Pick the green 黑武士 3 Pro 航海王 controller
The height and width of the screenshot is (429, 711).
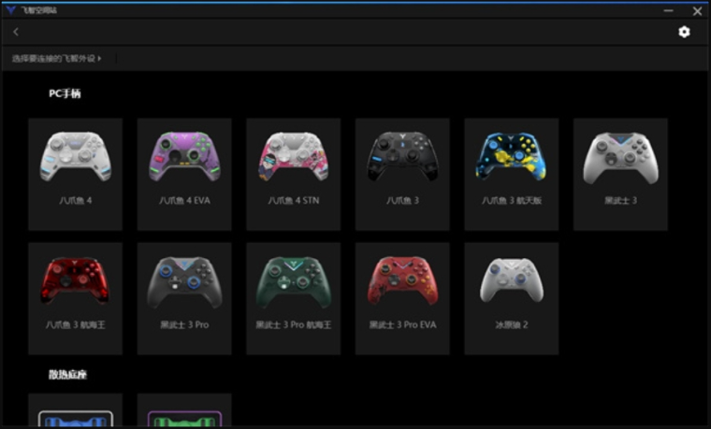pos(294,298)
